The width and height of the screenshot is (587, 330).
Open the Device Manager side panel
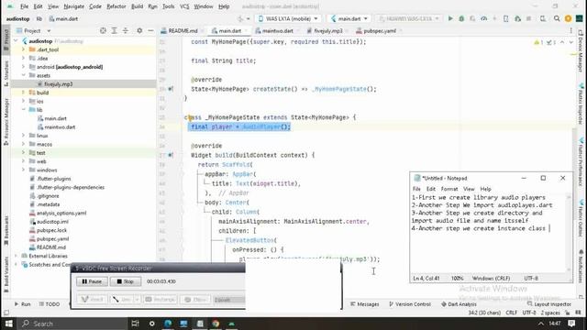pyautogui.click(x=581, y=51)
